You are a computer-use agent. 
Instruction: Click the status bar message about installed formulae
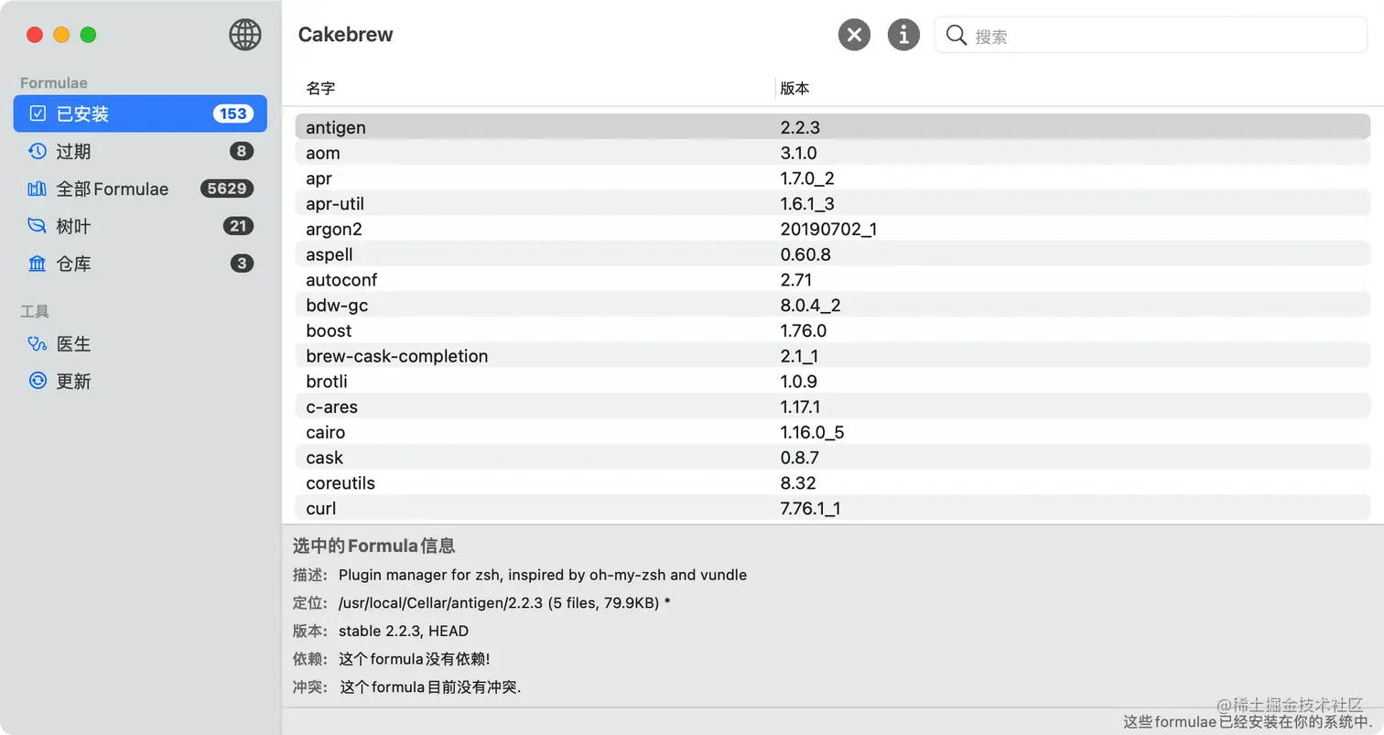1248,722
